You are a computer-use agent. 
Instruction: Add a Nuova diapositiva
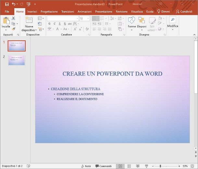(x=29, y=24)
